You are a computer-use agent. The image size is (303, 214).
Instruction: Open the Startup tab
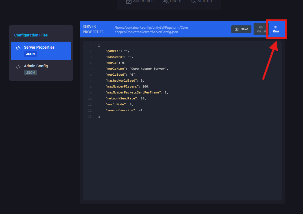[201, 2]
